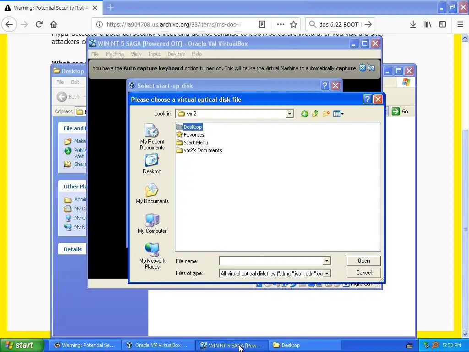The height and width of the screenshot is (352, 469).
Task: Select Desktop in the places sidebar
Action: (152, 164)
